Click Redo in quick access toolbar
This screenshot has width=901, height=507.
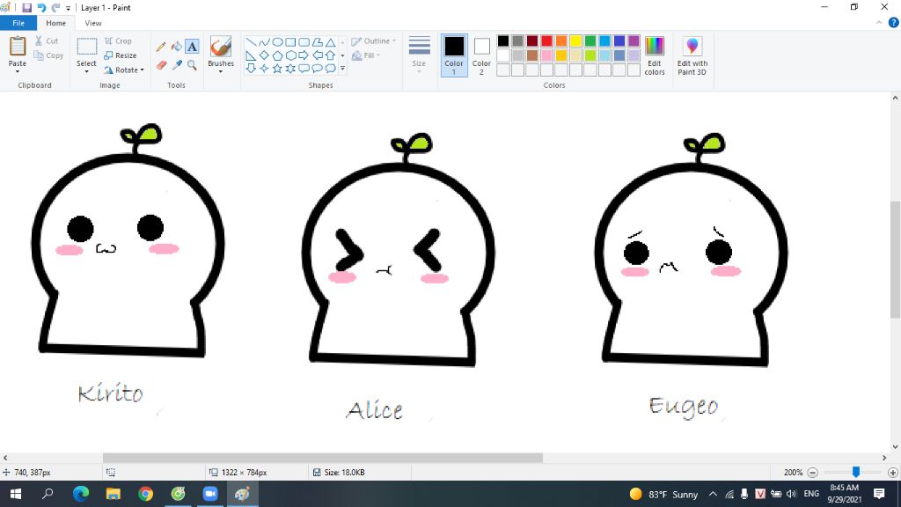coord(55,7)
